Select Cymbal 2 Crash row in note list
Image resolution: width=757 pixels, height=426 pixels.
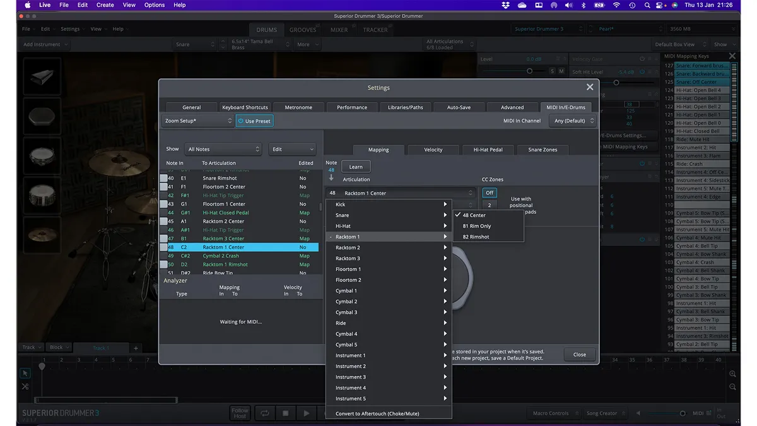point(240,256)
